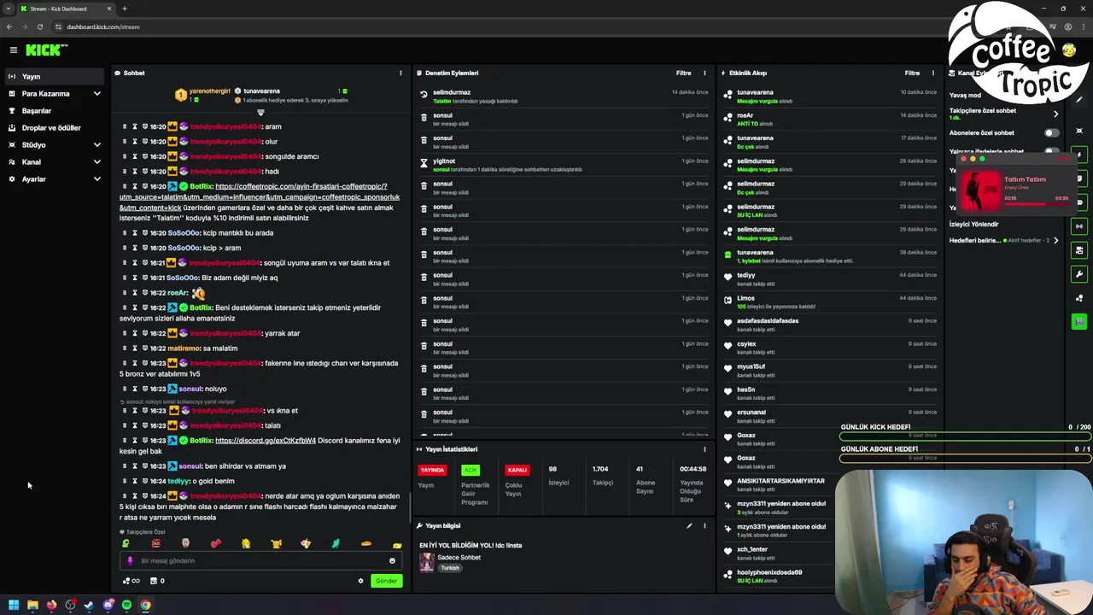
Task: Click the lightning bolt icon in right toolbar
Action: (x=1079, y=155)
